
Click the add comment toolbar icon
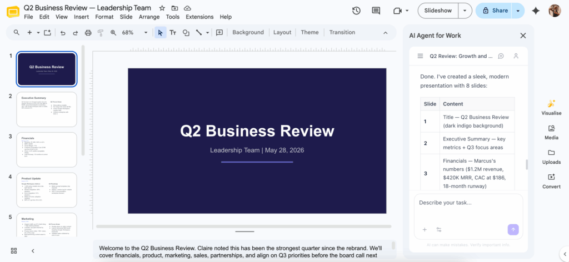(x=219, y=32)
